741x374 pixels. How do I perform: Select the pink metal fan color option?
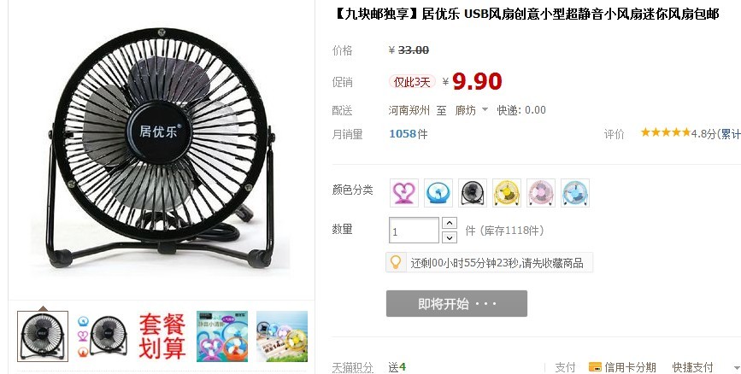click(541, 193)
